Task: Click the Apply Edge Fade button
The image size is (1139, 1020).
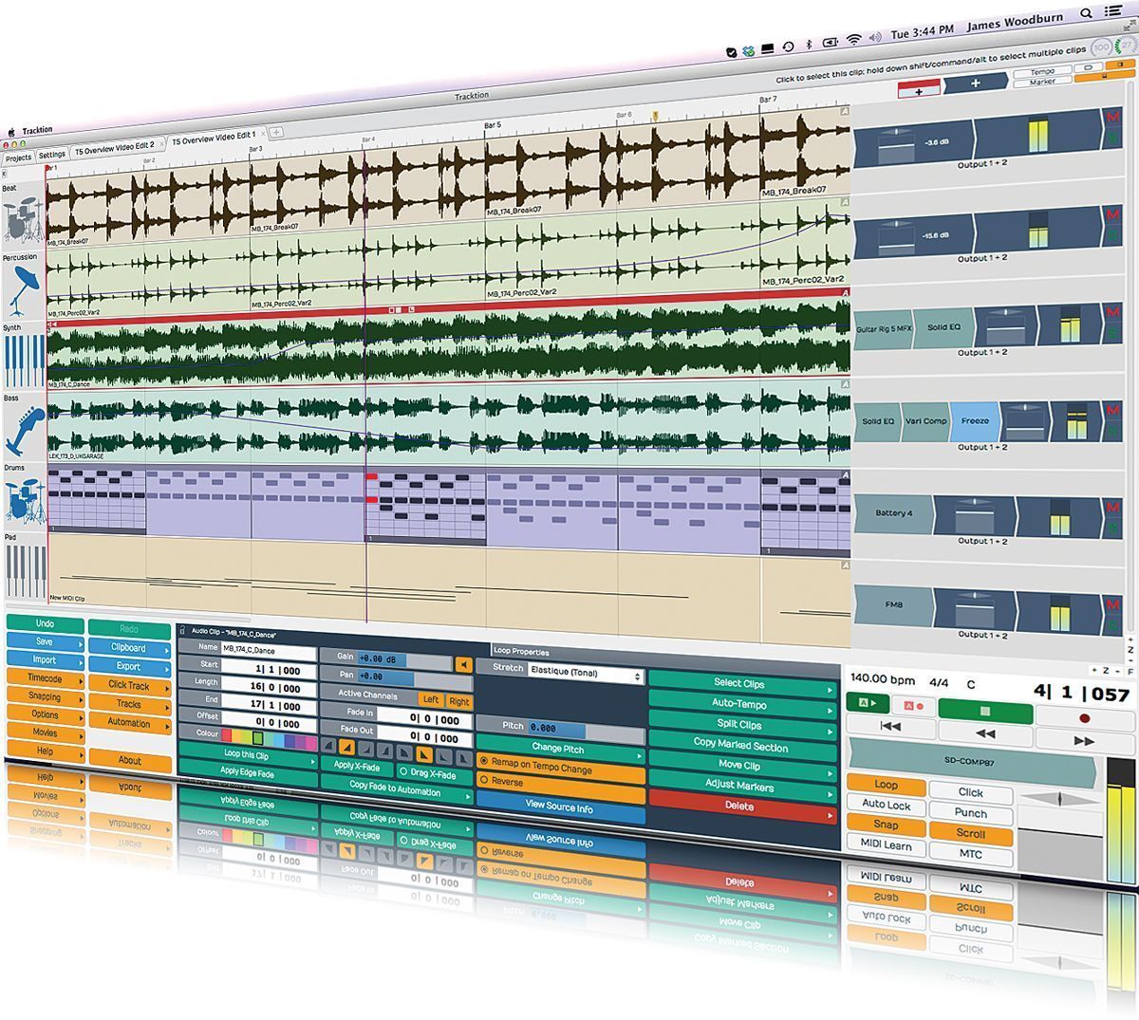Action: 247,772
